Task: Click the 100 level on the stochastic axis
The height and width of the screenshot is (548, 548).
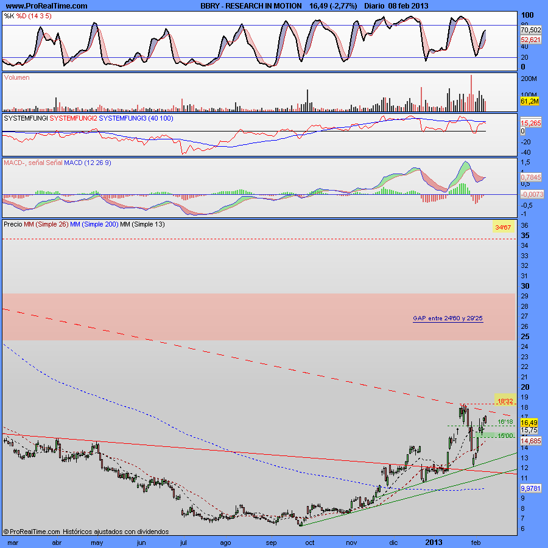Action: click(x=527, y=15)
